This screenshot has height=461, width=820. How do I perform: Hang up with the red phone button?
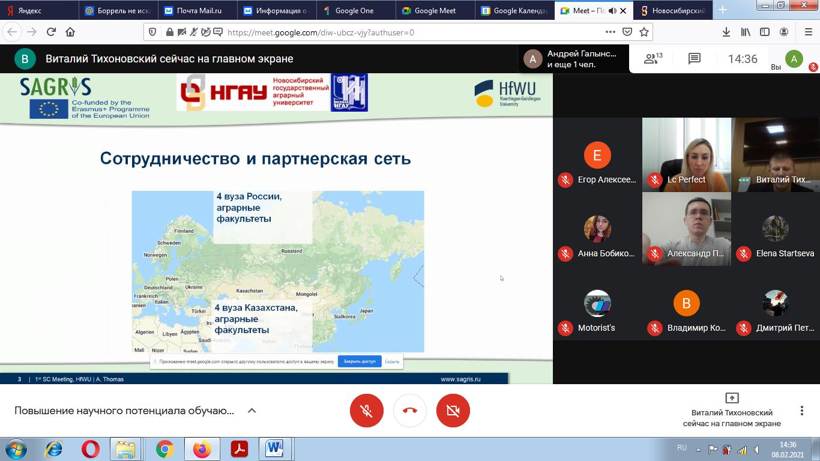point(410,411)
